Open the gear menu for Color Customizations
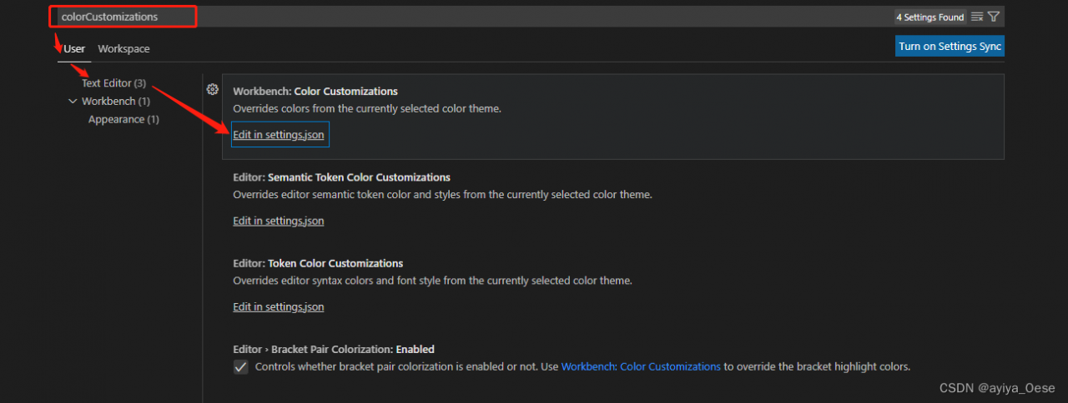 213,90
